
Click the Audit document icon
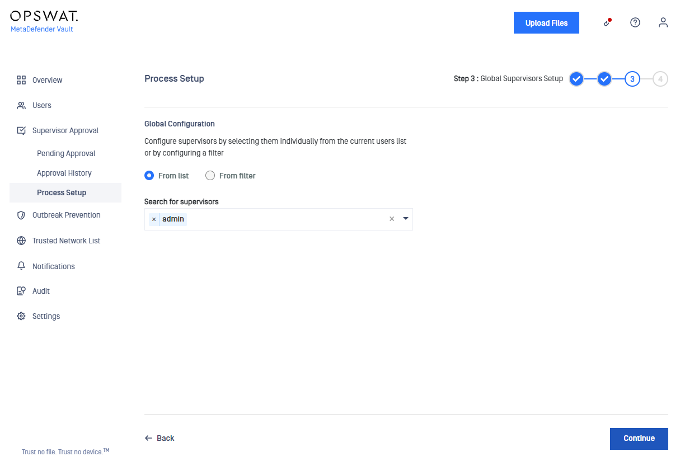[x=21, y=291]
